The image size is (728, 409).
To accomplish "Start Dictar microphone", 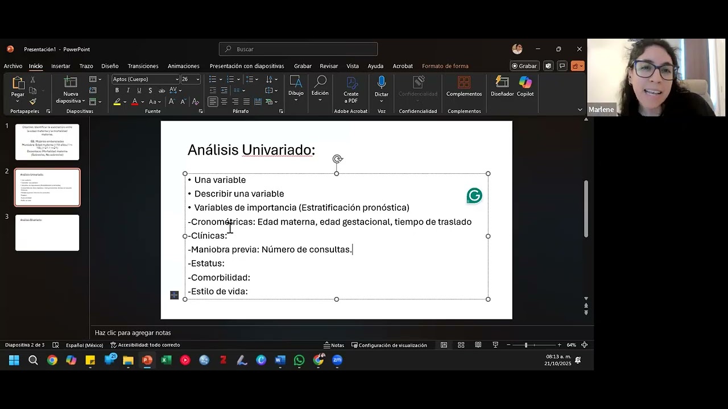I will 382,84.
